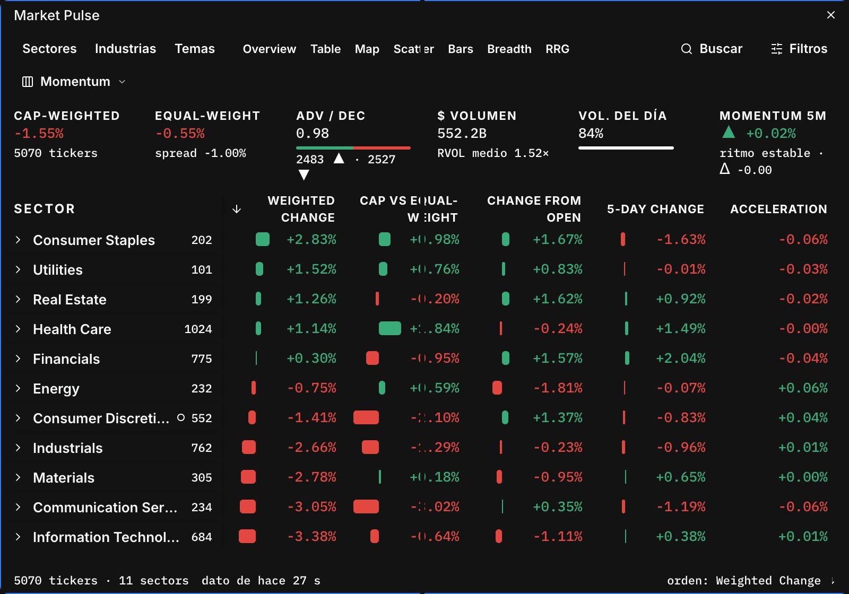
Task: Click Consumer Staples +2.83% weighted change cell
Action: (x=311, y=240)
